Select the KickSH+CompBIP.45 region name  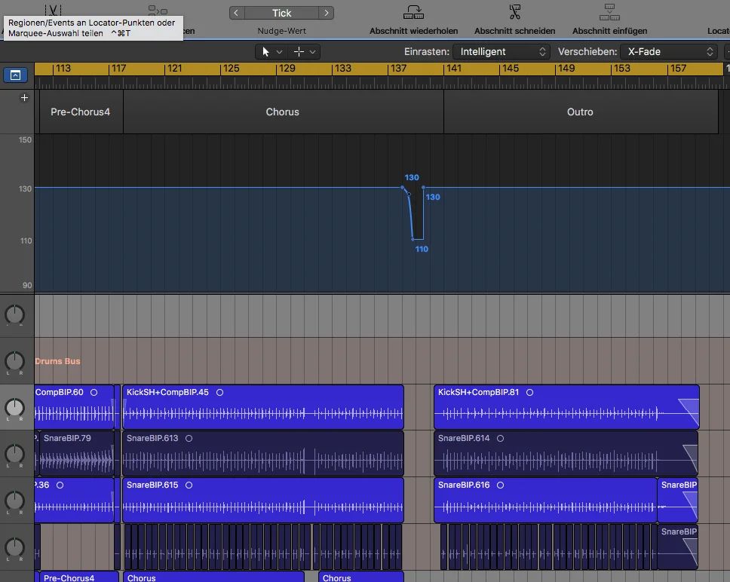[x=167, y=392]
